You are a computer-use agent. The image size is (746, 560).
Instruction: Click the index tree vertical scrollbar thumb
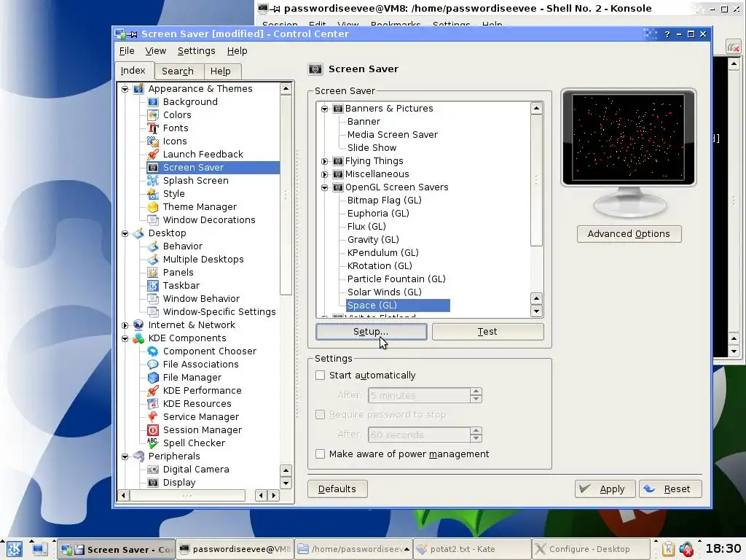point(286,195)
